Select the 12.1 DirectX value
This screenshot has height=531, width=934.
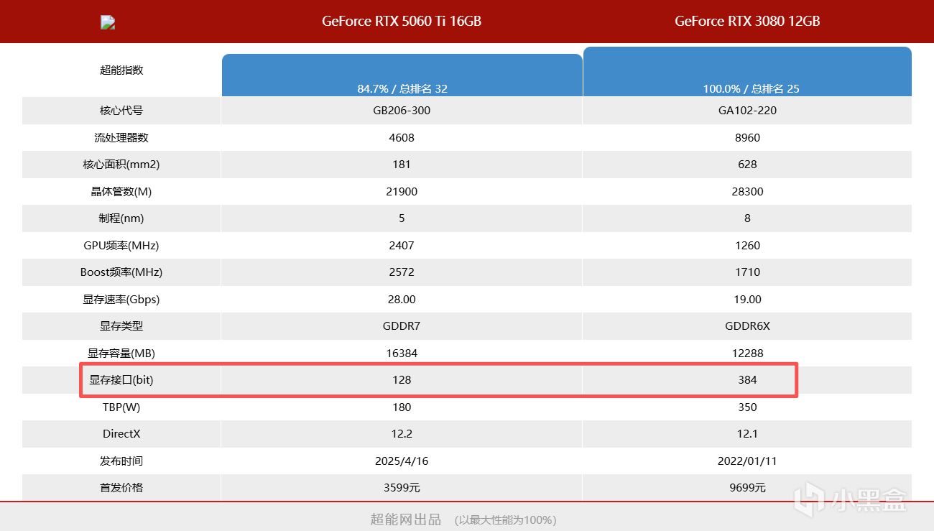click(x=747, y=434)
